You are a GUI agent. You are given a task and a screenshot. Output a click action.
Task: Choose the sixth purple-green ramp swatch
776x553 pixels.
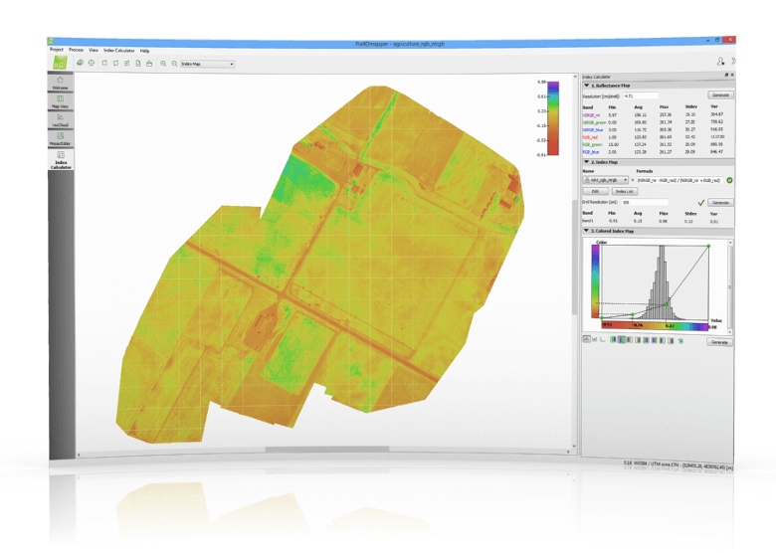[x=655, y=340]
